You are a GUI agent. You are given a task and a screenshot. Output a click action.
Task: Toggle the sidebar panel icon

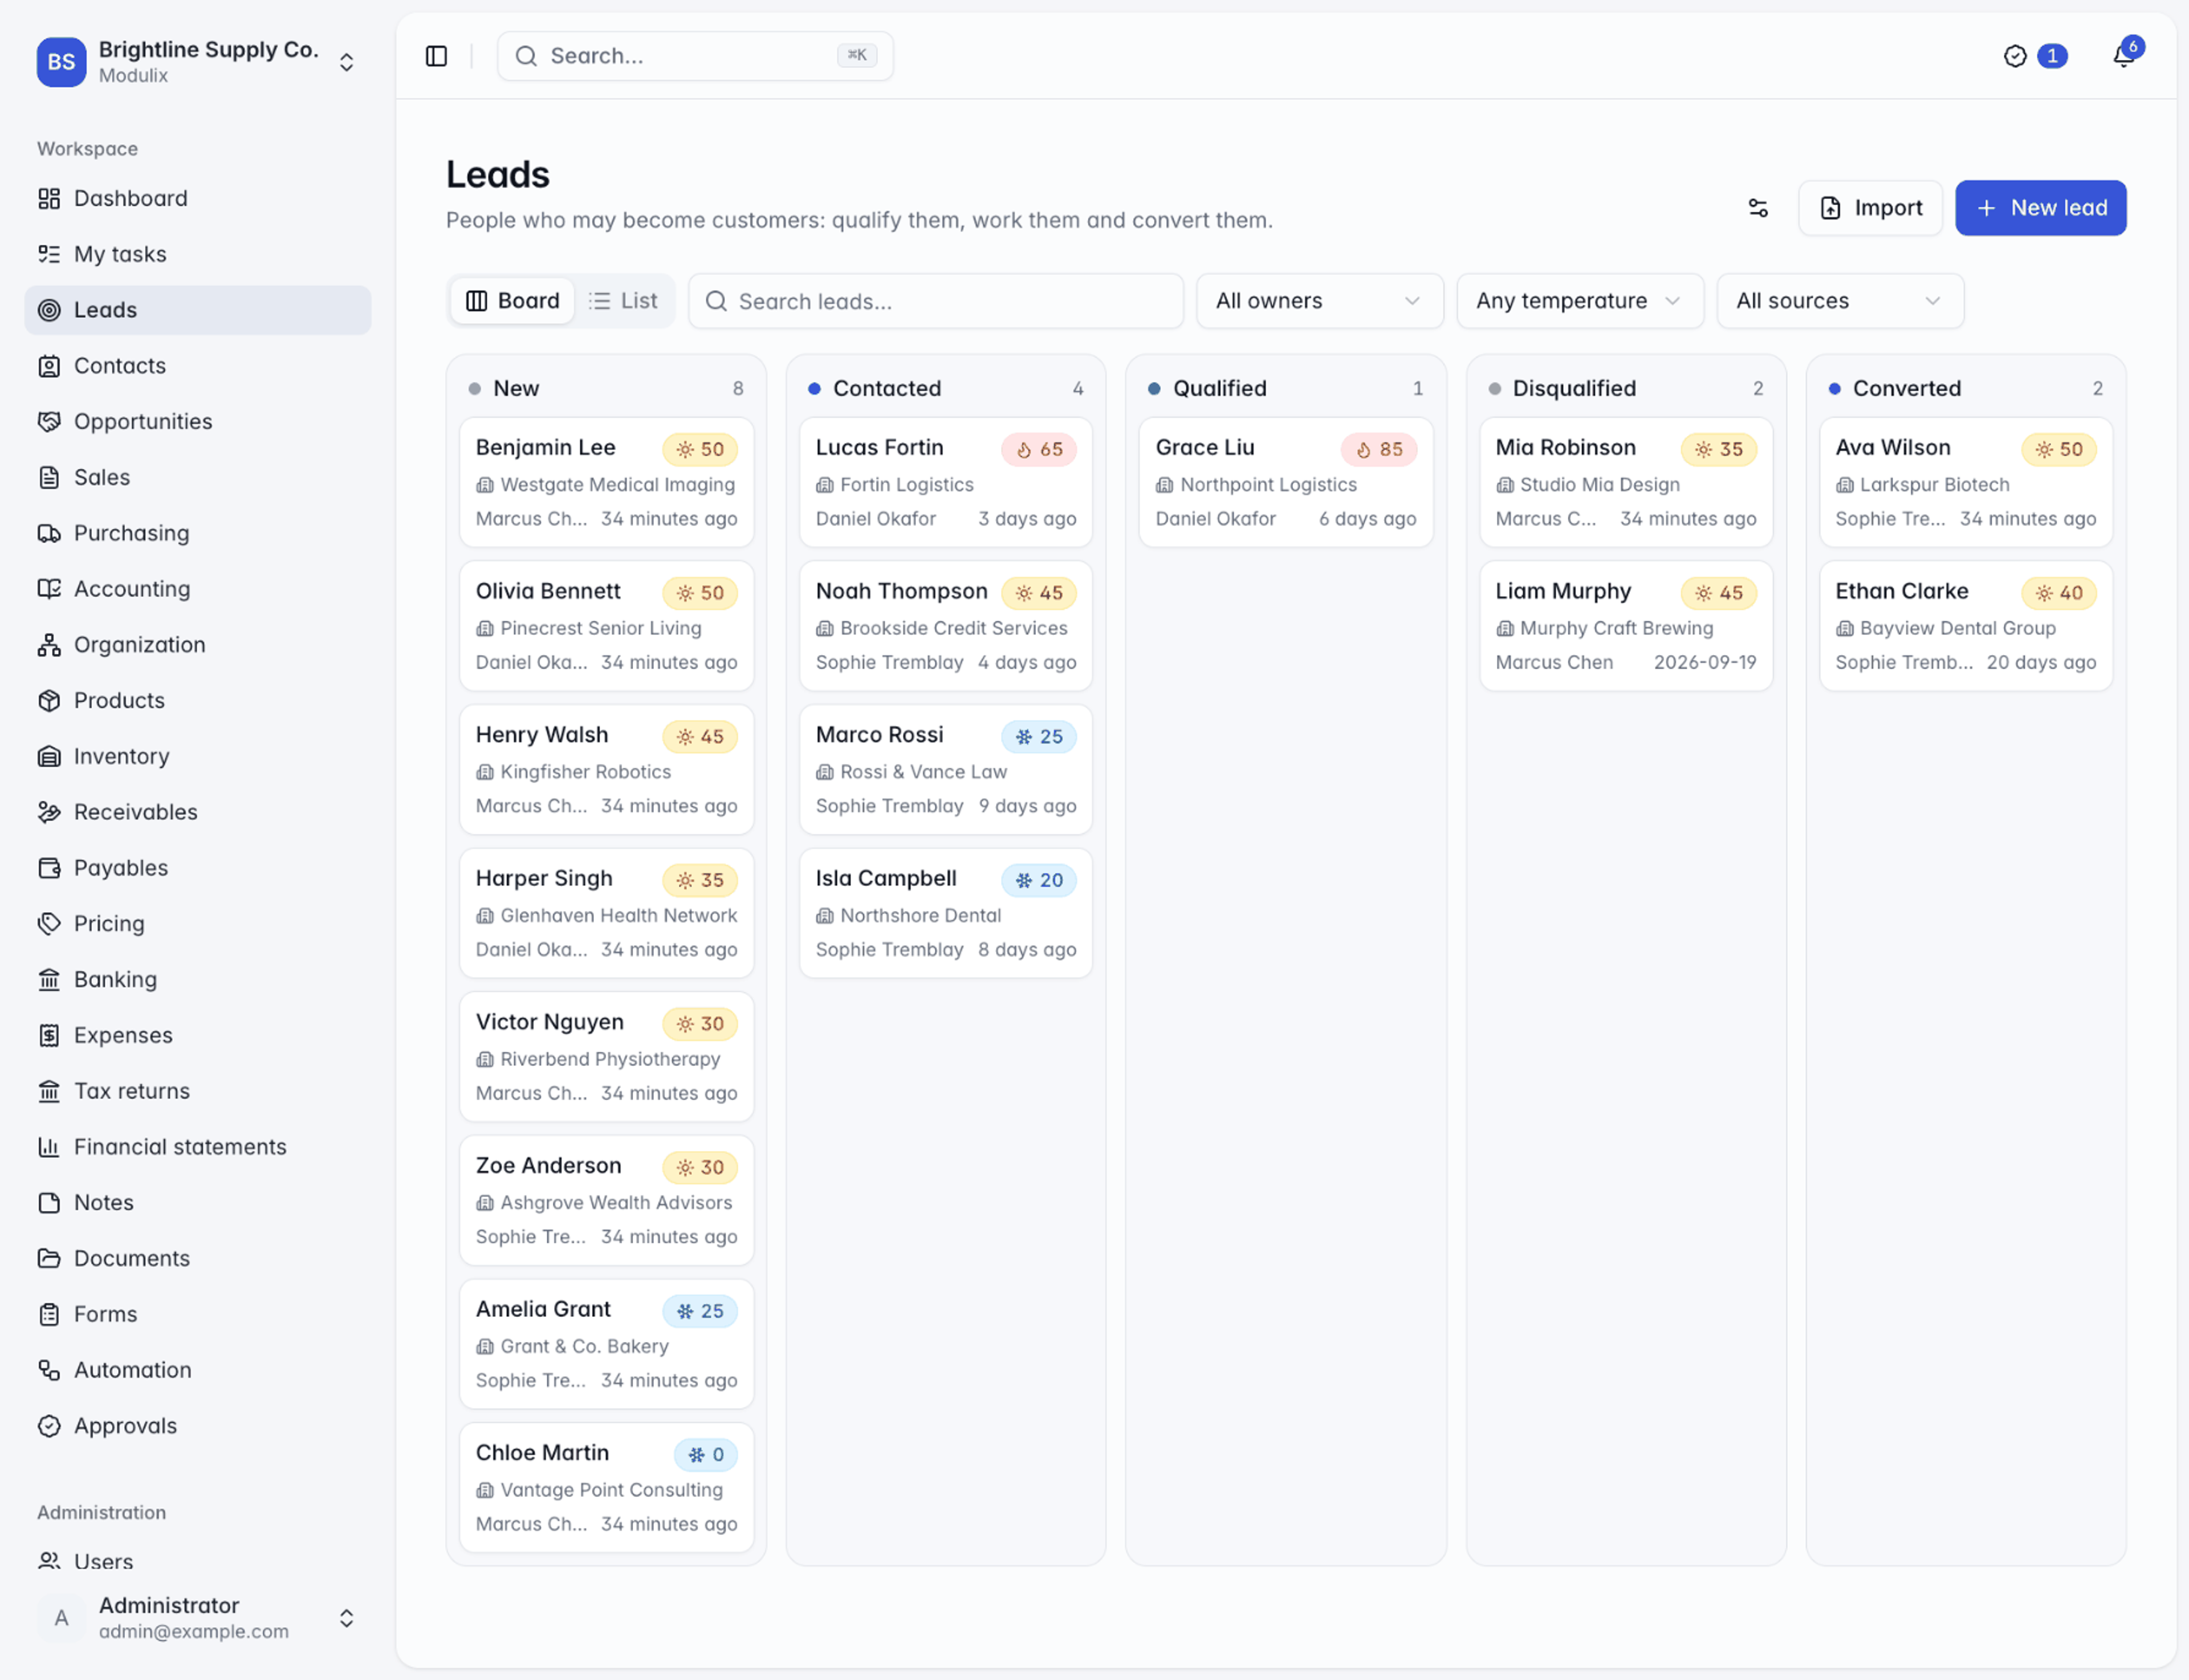point(436,56)
